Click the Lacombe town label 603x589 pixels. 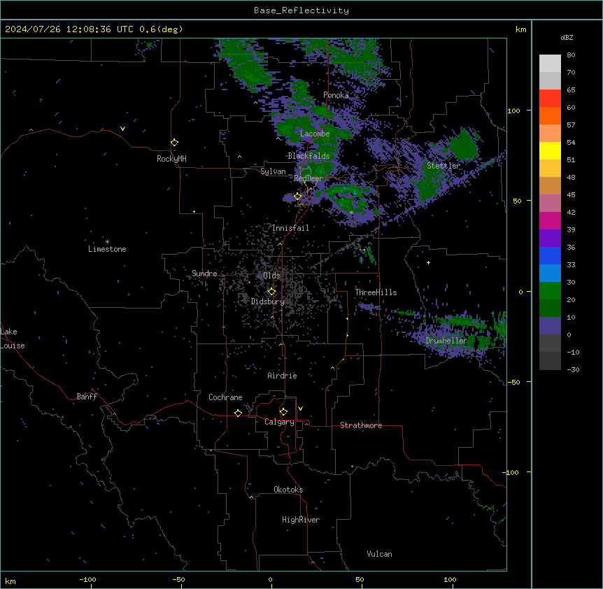(315, 134)
